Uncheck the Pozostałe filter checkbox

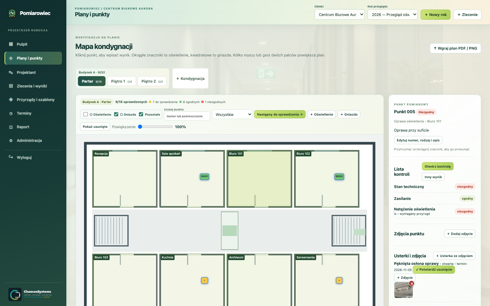click(x=141, y=114)
